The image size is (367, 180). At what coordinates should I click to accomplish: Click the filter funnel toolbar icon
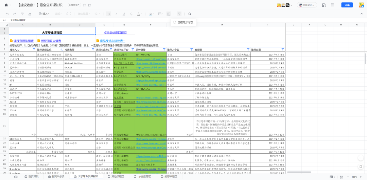(x=179, y=14)
